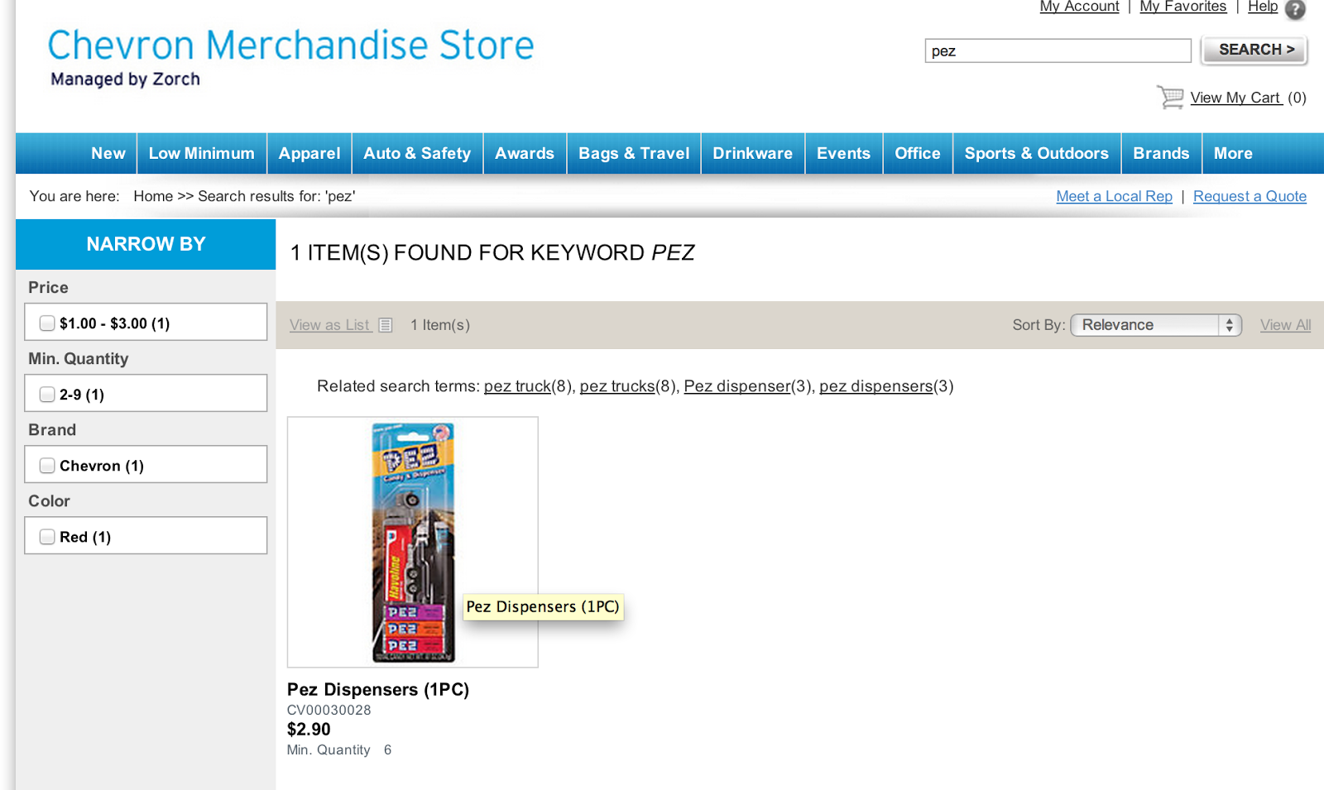Open the Brands navigation menu
Screen dimensions: 1324x790
pos(1161,153)
